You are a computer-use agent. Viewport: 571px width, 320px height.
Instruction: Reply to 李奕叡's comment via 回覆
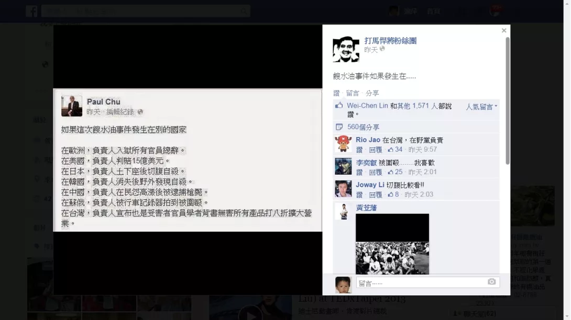[376, 173]
